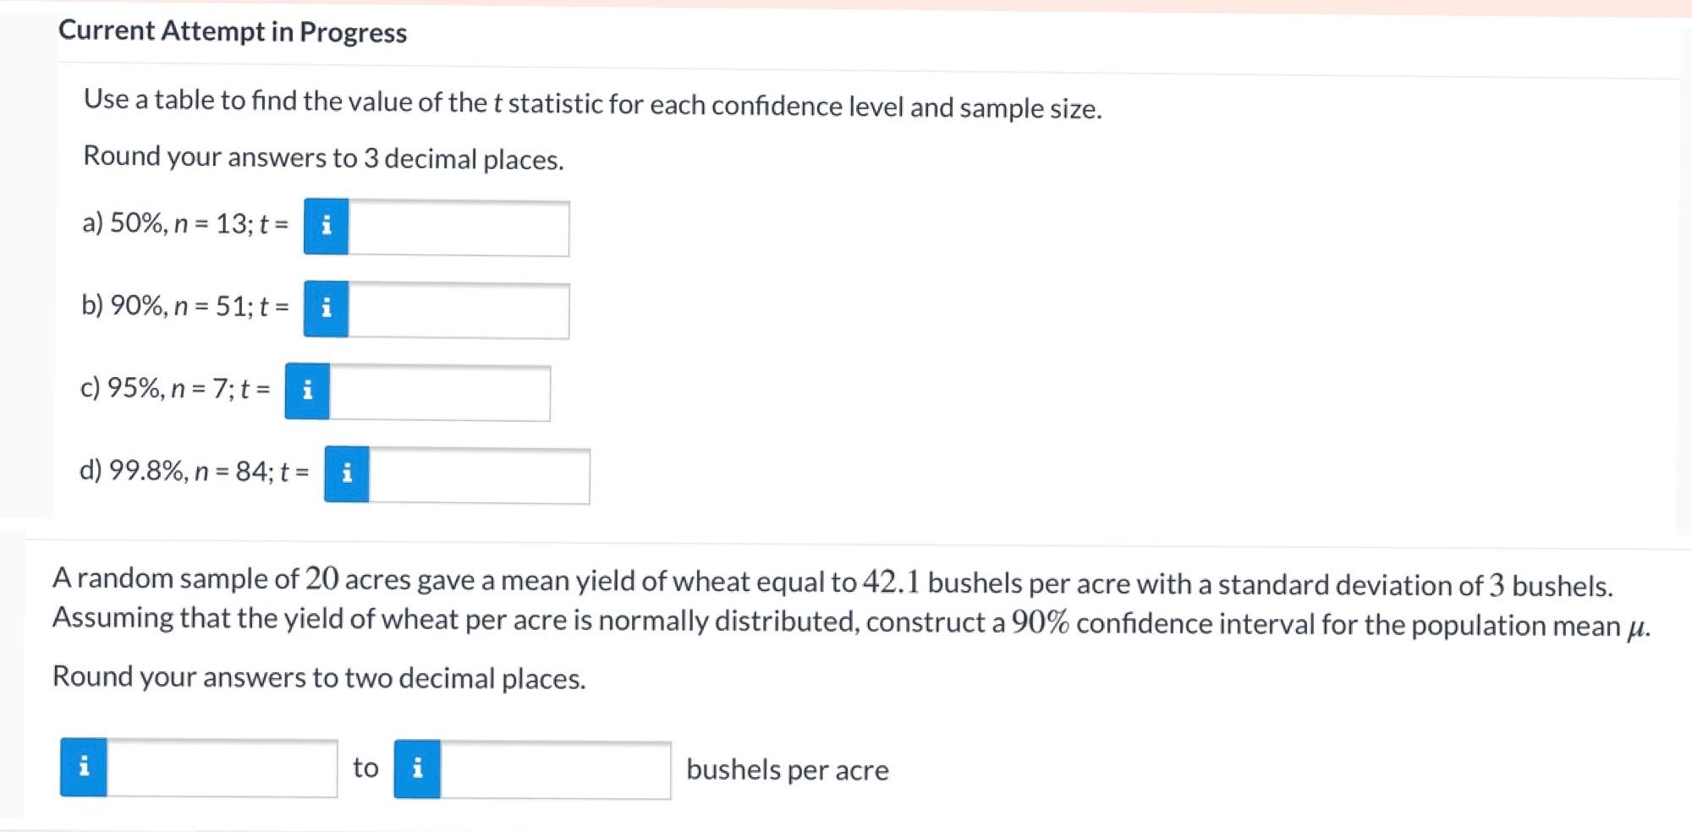Click the 'to' text between interval fields
Screen dimensions: 1692x832
pyautogui.click(x=365, y=768)
